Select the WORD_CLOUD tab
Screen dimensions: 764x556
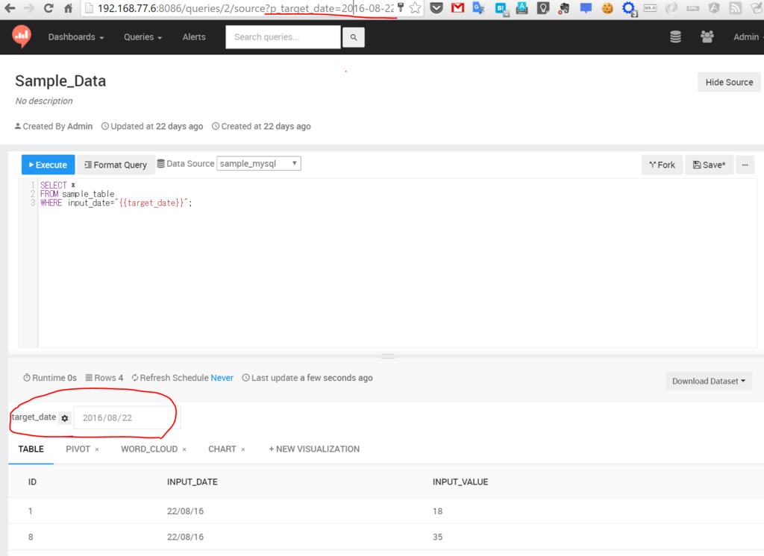point(149,449)
